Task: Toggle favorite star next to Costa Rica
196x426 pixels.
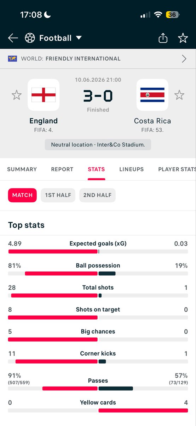Action: pos(179,95)
